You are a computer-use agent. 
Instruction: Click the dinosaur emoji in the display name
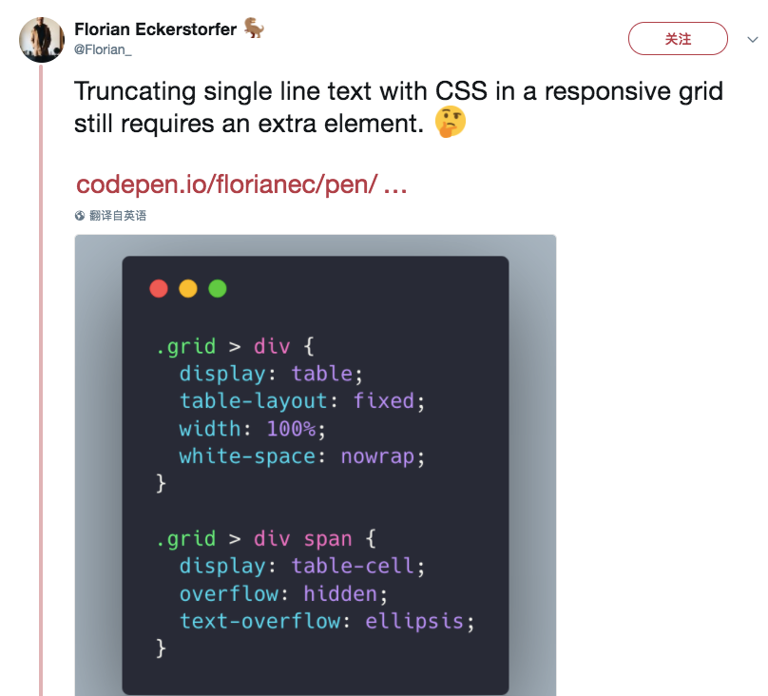click(252, 28)
